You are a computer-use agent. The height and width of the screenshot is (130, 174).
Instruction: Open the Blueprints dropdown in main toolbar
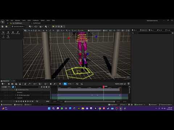[x=36, y=26]
